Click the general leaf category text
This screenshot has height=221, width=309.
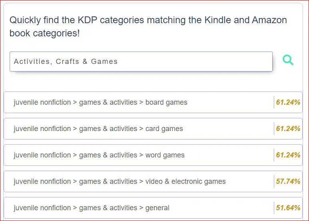[x=157, y=208]
